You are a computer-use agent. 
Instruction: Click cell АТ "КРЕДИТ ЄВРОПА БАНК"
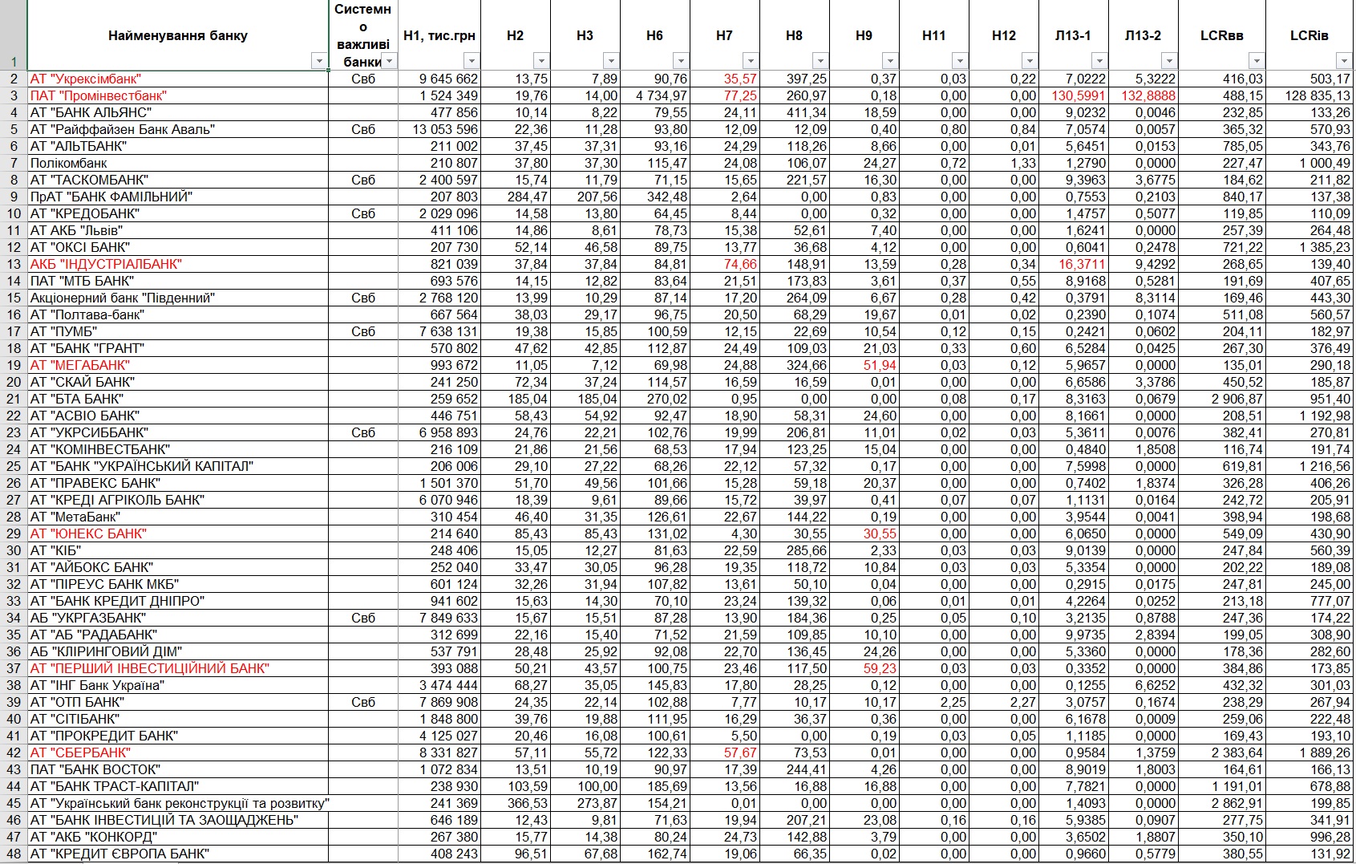point(178,854)
